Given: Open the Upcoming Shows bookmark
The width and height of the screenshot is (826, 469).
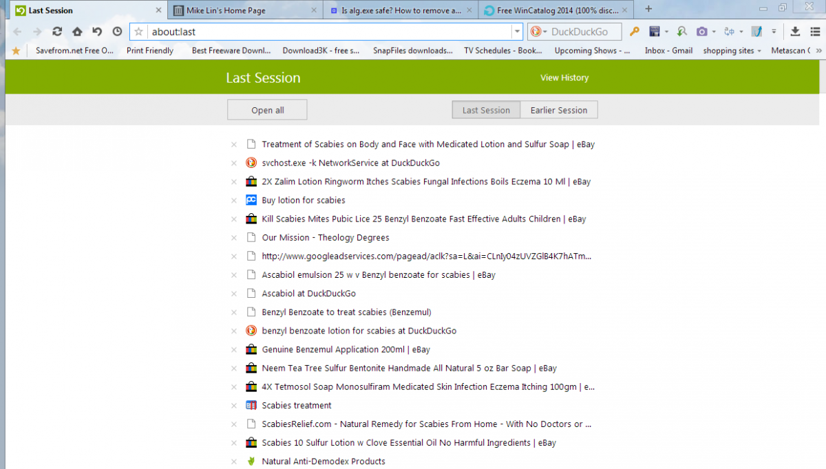Looking at the screenshot, I should click(593, 51).
